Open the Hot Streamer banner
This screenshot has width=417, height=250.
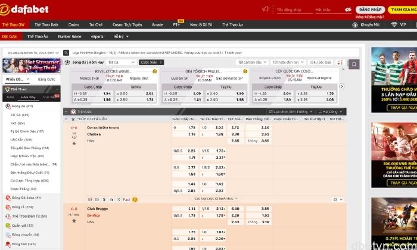point(32,65)
